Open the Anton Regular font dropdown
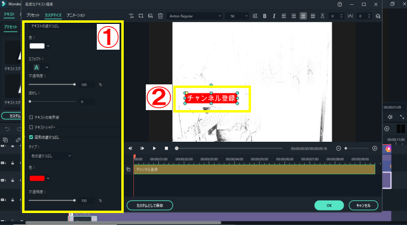Image resolution: width=407 pixels, height=225 pixels. point(194,16)
